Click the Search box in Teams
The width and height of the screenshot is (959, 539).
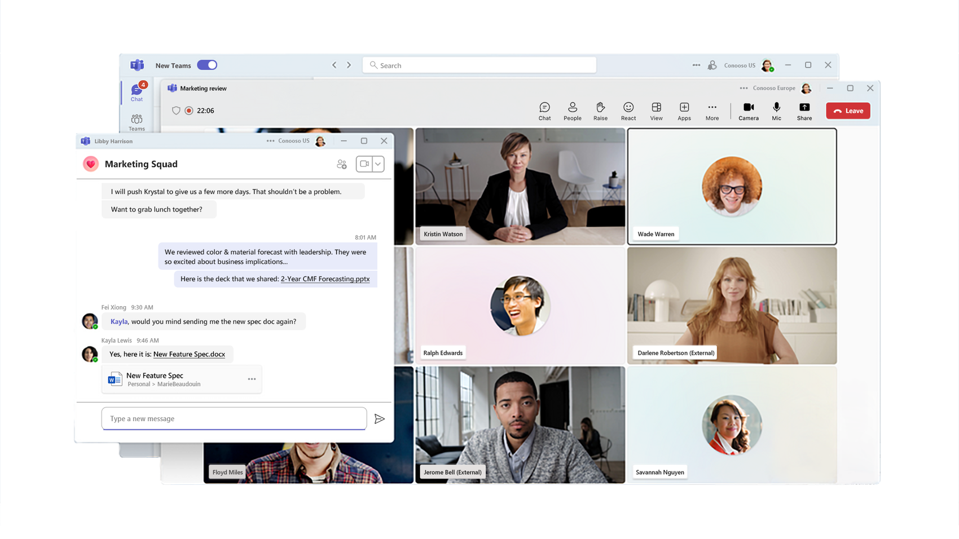[479, 65]
